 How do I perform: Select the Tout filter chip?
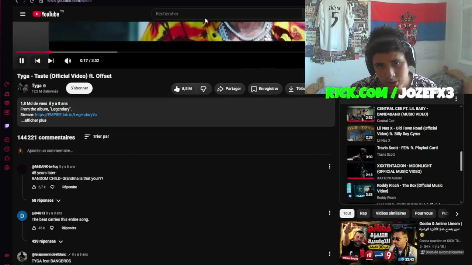347,213
